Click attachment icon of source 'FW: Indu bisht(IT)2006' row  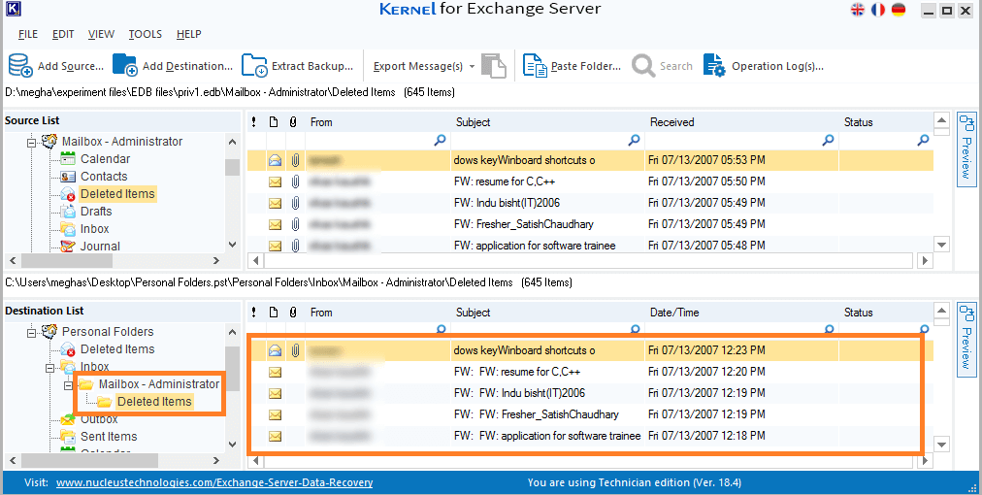pyautogui.click(x=295, y=203)
